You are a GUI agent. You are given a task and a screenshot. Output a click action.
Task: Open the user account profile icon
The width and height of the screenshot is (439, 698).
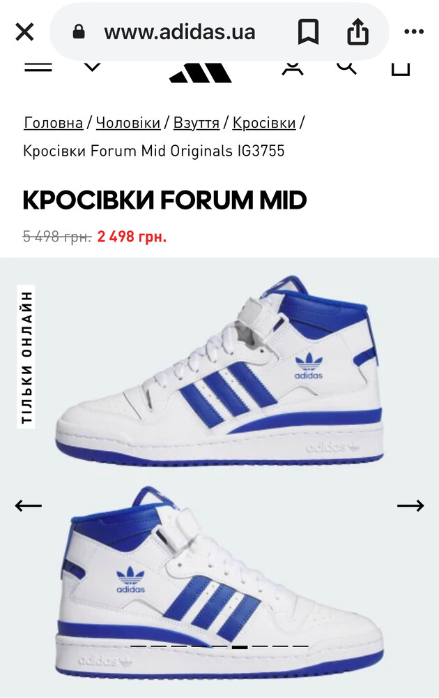293,68
